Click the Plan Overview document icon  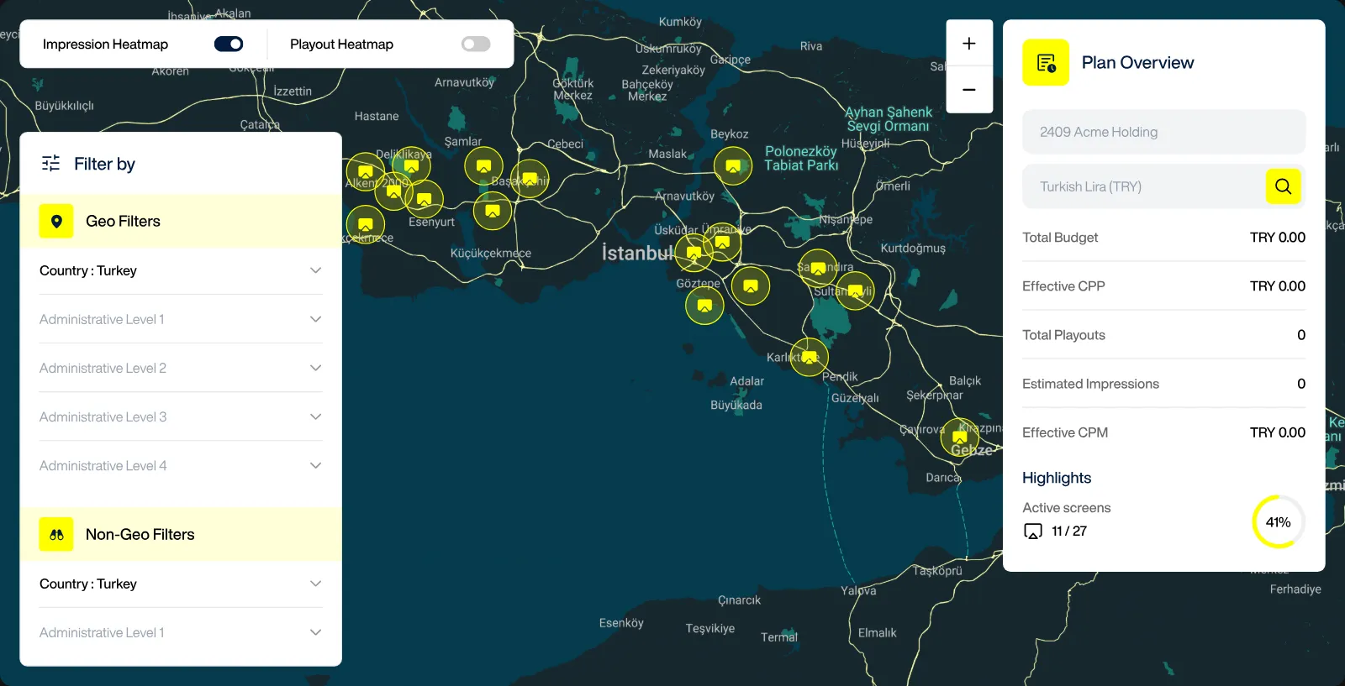[1046, 62]
